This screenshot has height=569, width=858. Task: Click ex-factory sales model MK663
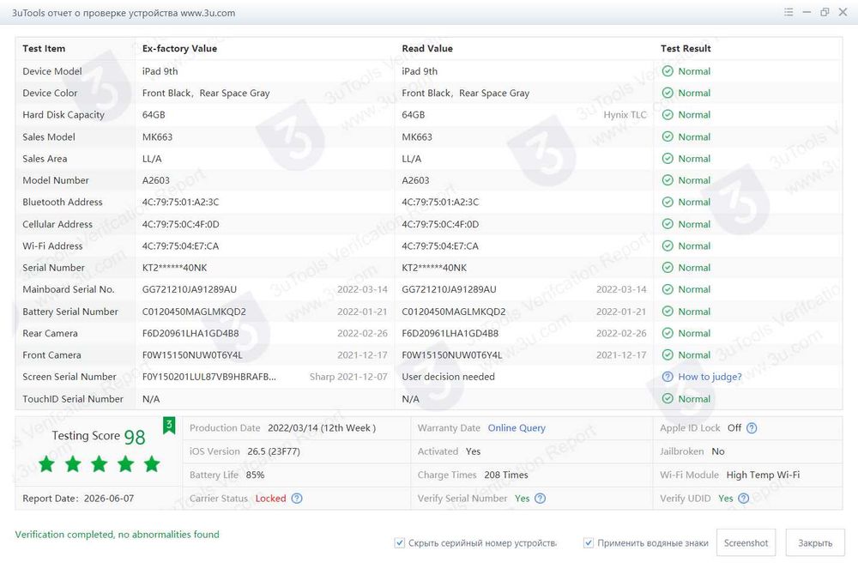(x=157, y=136)
